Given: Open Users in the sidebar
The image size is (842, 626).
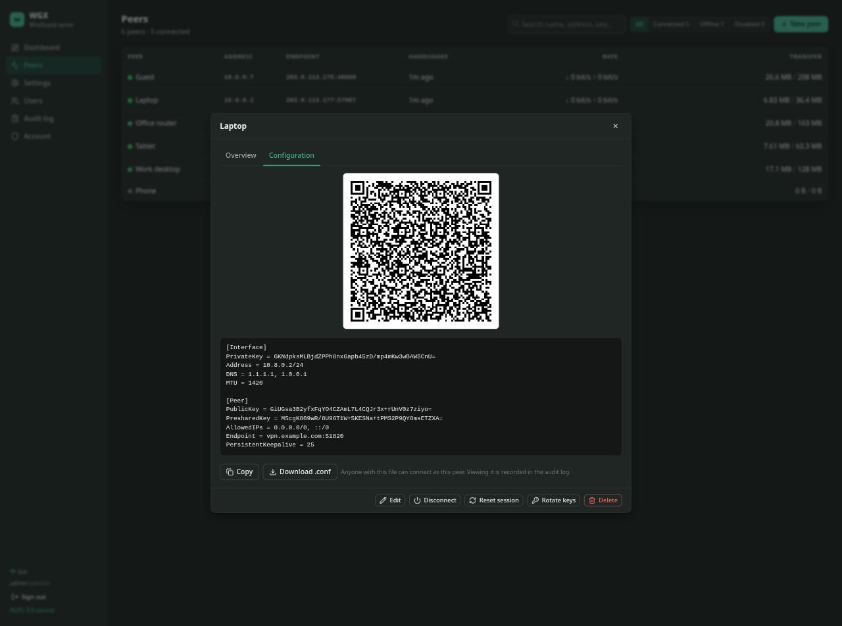Looking at the screenshot, I should click(53, 101).
